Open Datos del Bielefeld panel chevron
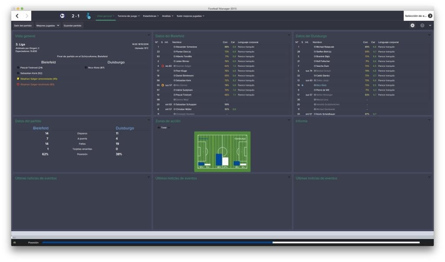This screenshot has height=262, width=445. point(289,35)
